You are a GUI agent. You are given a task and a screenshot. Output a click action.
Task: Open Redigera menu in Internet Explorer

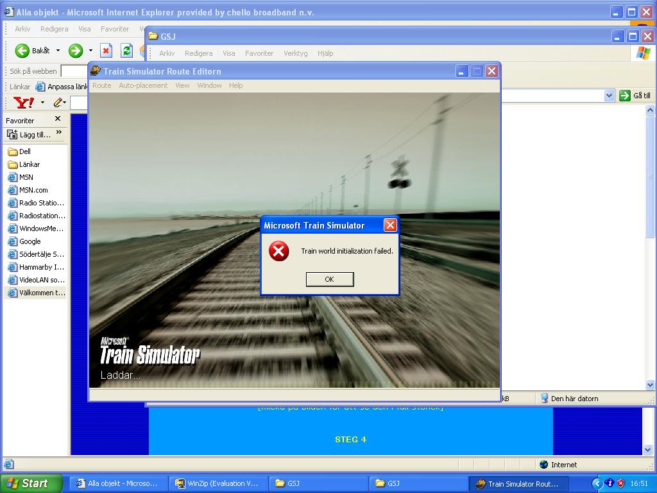[x=54, y=29]
